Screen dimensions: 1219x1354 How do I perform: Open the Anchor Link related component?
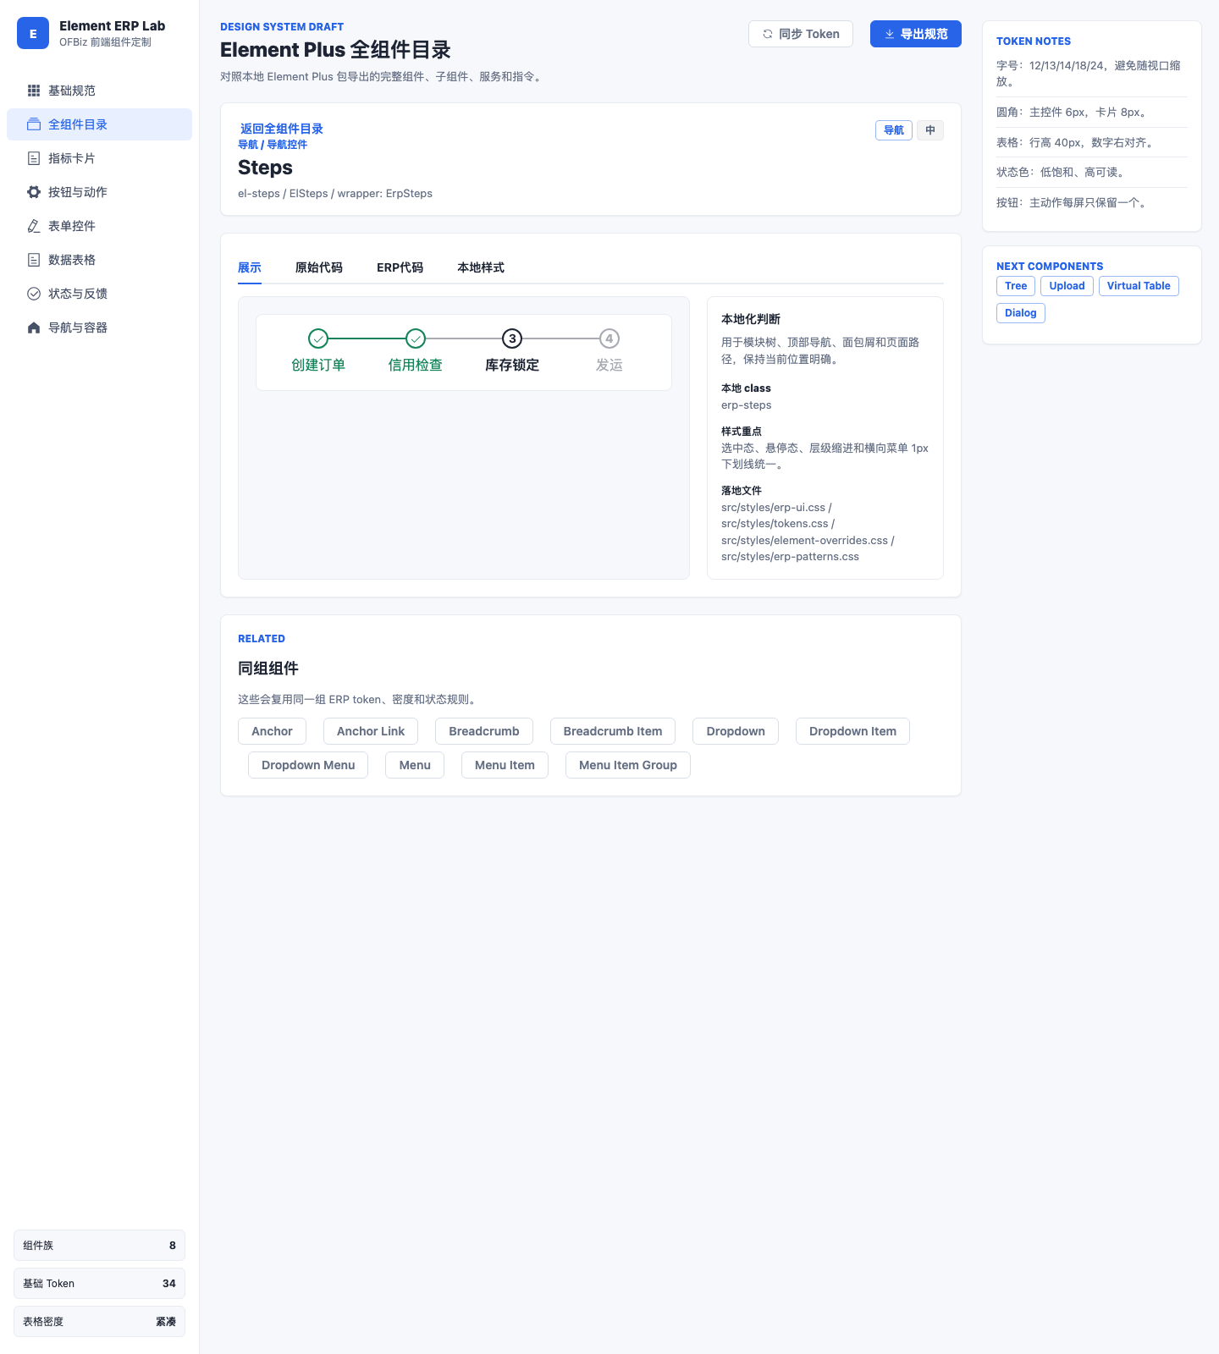[371, 731]
